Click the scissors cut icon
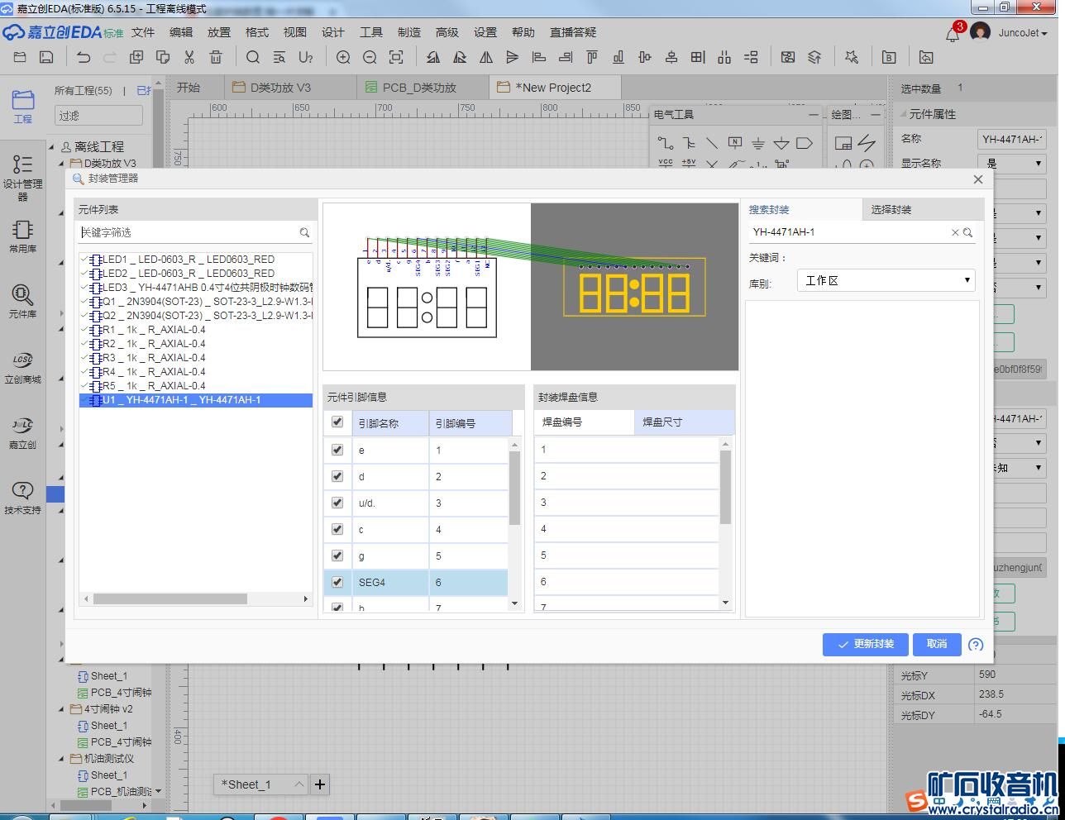Image resolution: width=1065 pixels, height=820 pixels. (189, 57)
